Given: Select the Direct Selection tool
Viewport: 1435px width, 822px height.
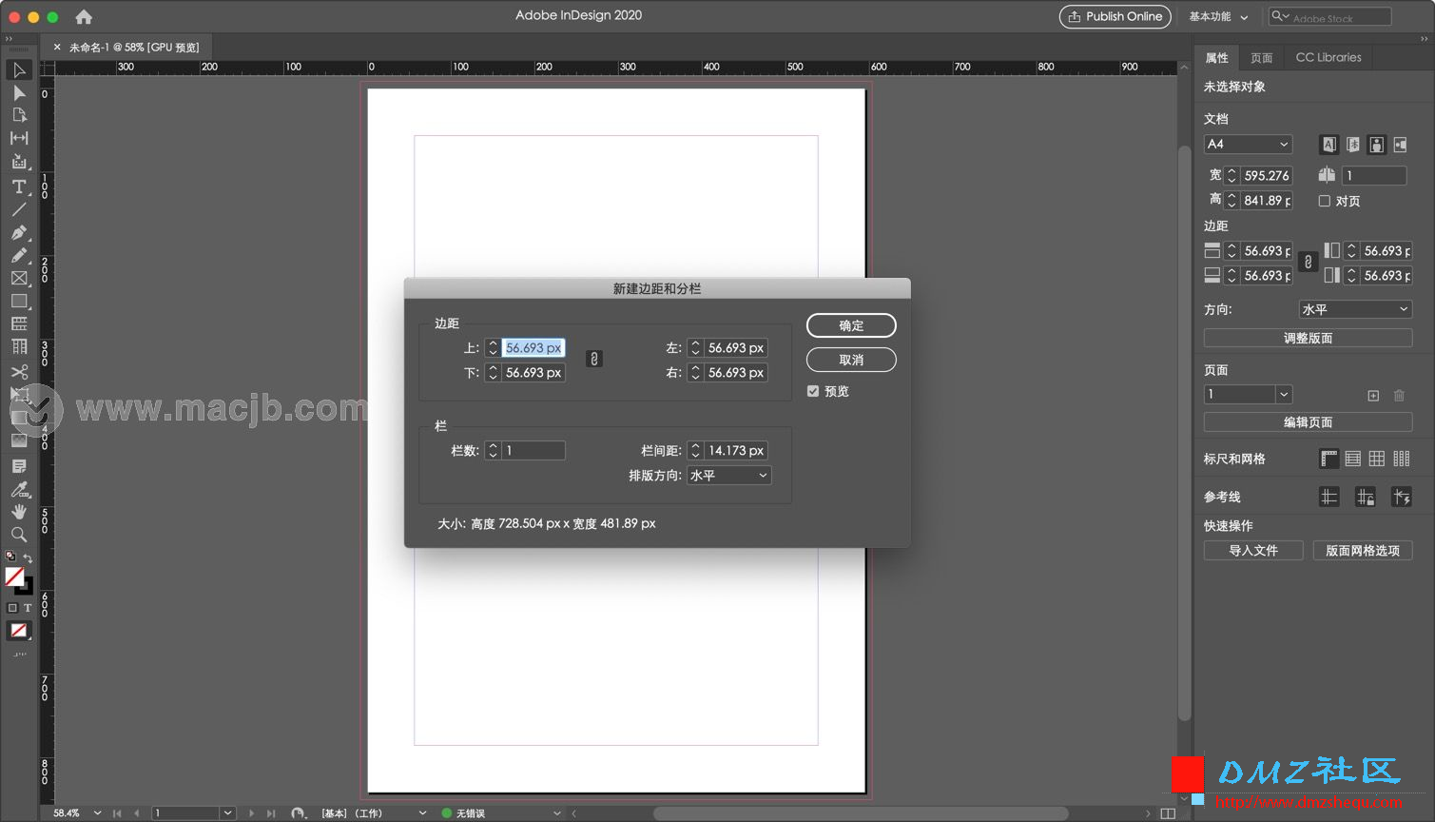Looking at the screenshot, I should pyautogui.click(x=19, y=93).
